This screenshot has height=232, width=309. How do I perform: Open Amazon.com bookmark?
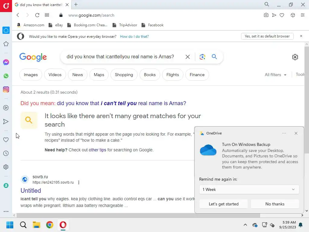click(30, 25)
